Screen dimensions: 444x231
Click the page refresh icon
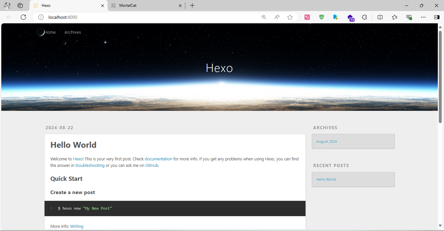pos(23,17)
